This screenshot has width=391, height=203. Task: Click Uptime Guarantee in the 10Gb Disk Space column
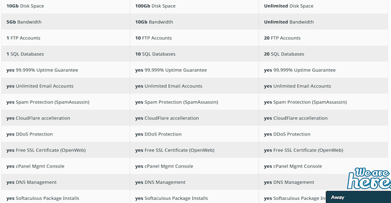coord(65,70)
